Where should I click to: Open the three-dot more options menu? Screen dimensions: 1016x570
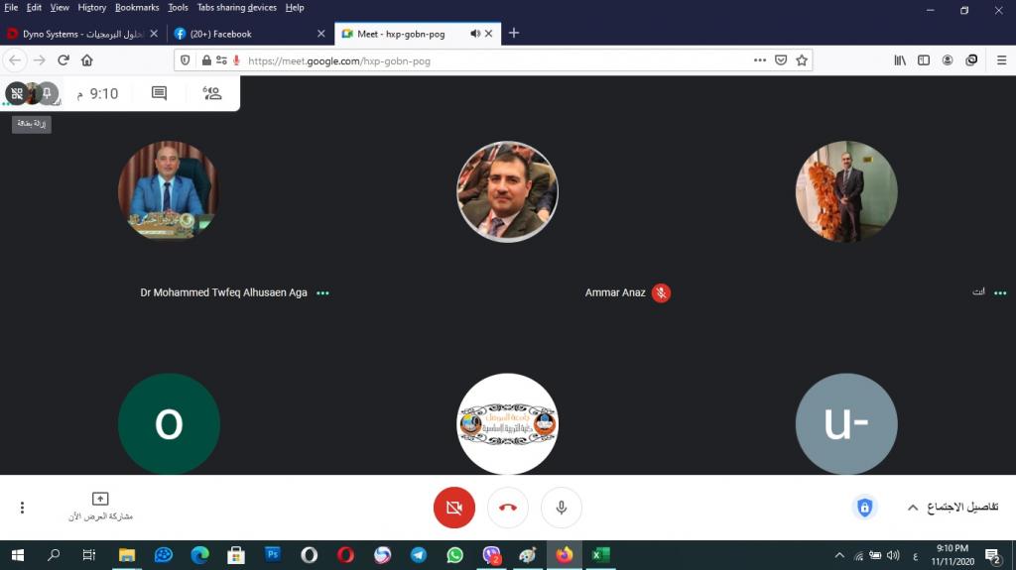[x=22, y=508]
